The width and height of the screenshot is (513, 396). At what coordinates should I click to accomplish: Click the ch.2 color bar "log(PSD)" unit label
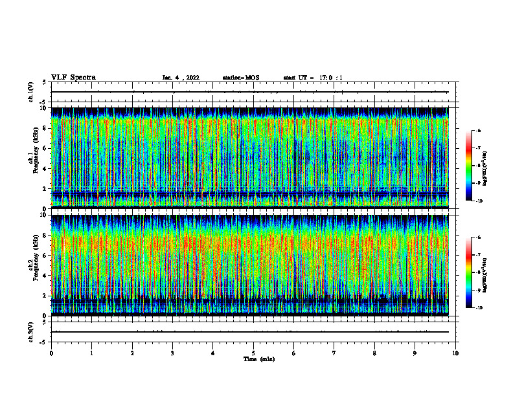pos(485,274)
